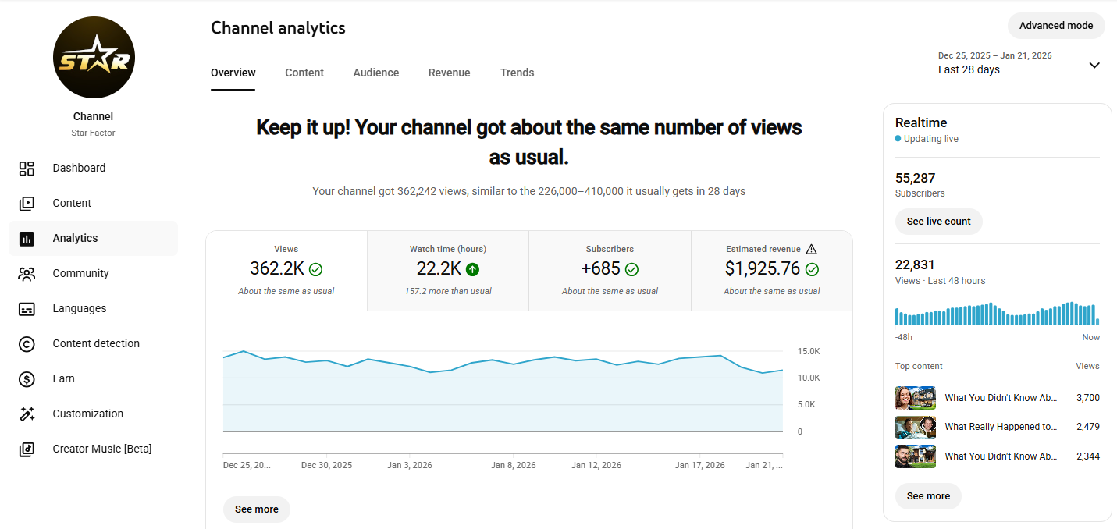1117x529 pixels.
Task: Open Languages via its subtitle icon
Action: tap(27, 309)
